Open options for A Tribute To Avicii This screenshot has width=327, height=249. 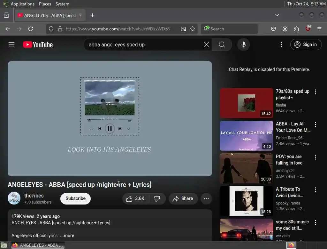pyautogui.click(x=315, y=189)
